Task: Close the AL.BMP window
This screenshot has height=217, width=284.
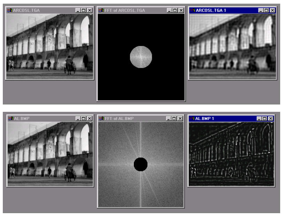Action: [x=90, y=118]
